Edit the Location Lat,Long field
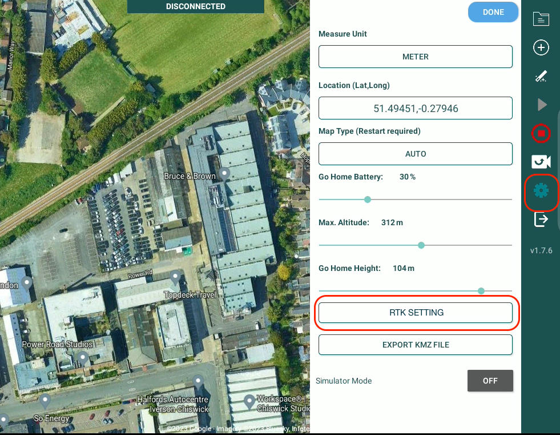Screen dimensions: 560x435 point(416,108)
